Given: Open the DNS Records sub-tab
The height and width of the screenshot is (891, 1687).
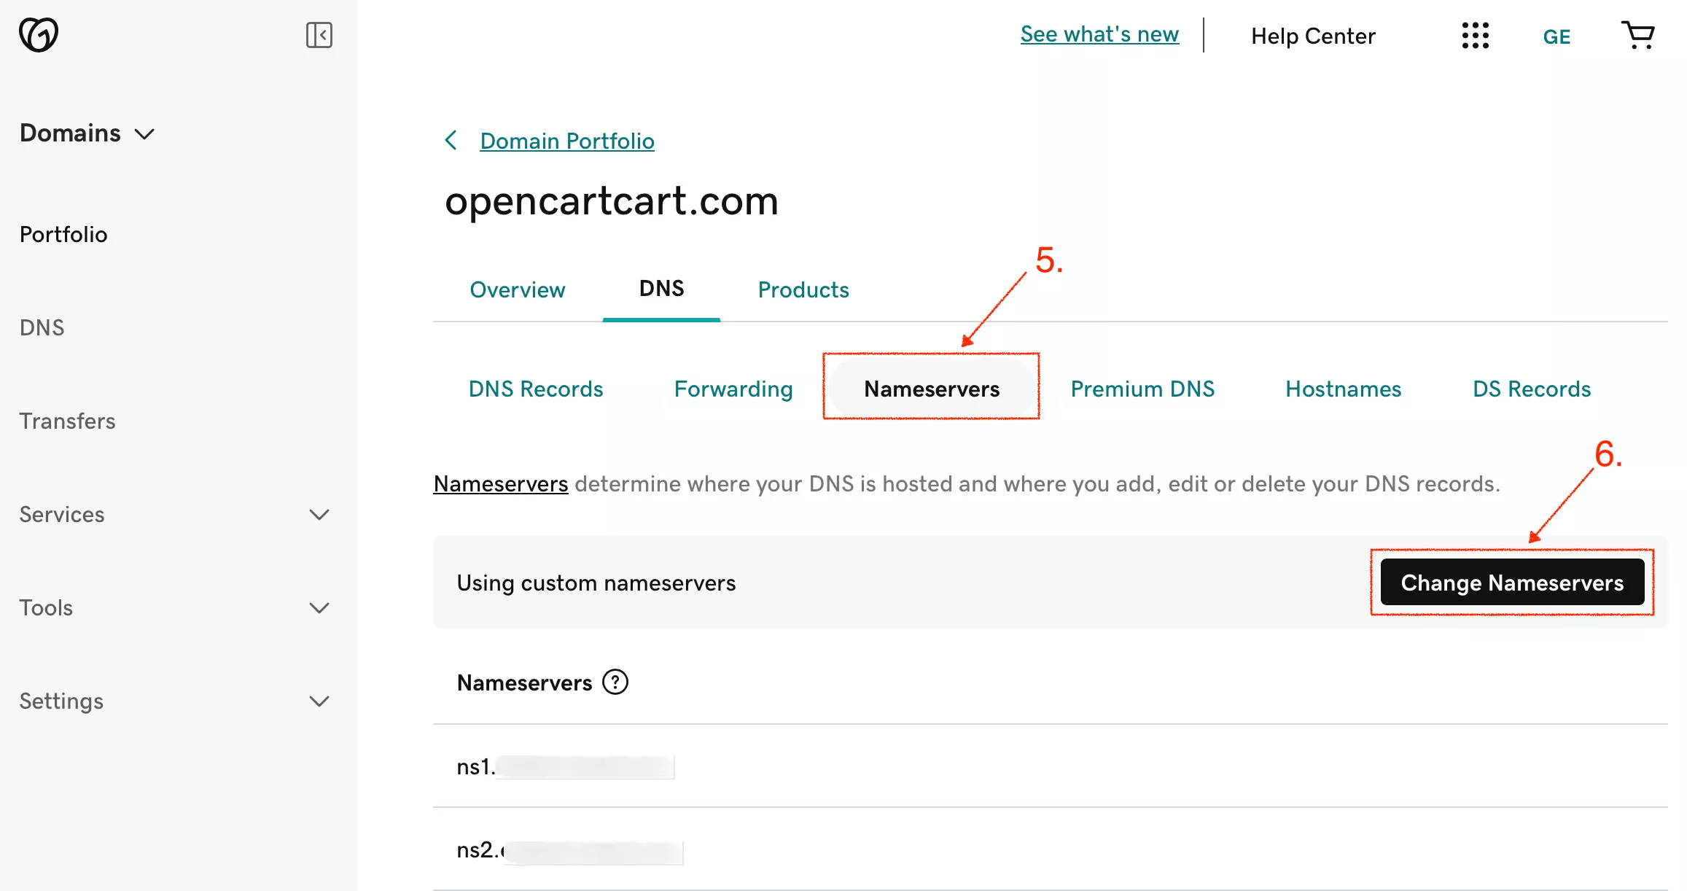Looking at the screenshot, I should [535, 389].
